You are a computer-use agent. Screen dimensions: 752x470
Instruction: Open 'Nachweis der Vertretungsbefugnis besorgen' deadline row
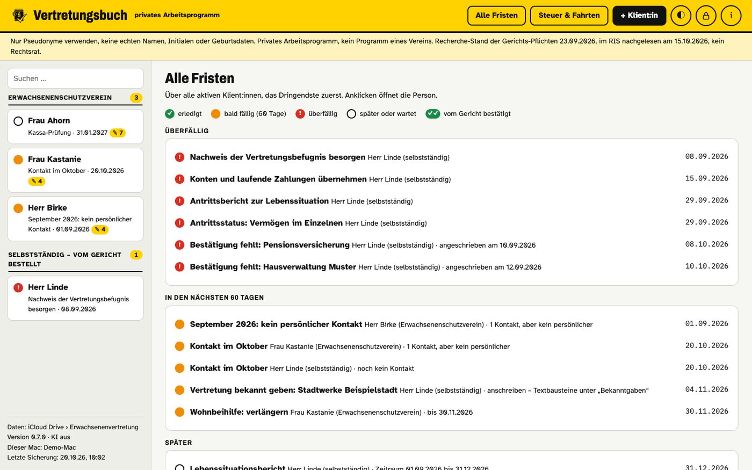[451, 157]
